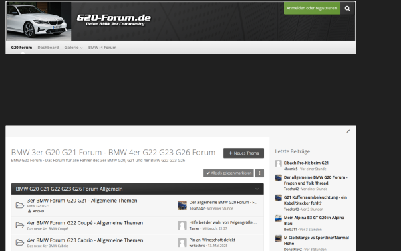The image size is (401, 251).
Task: Open the Dashboard menu item
Action: click(x=48, y=48)
